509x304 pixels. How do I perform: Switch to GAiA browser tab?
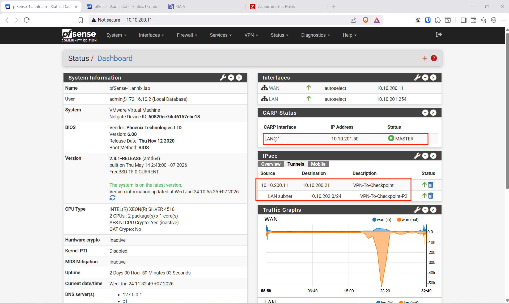tap(205, 7)
